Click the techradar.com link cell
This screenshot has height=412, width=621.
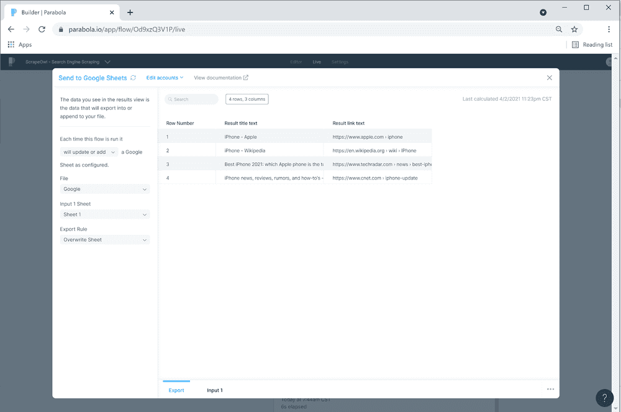tap(378, 164)
